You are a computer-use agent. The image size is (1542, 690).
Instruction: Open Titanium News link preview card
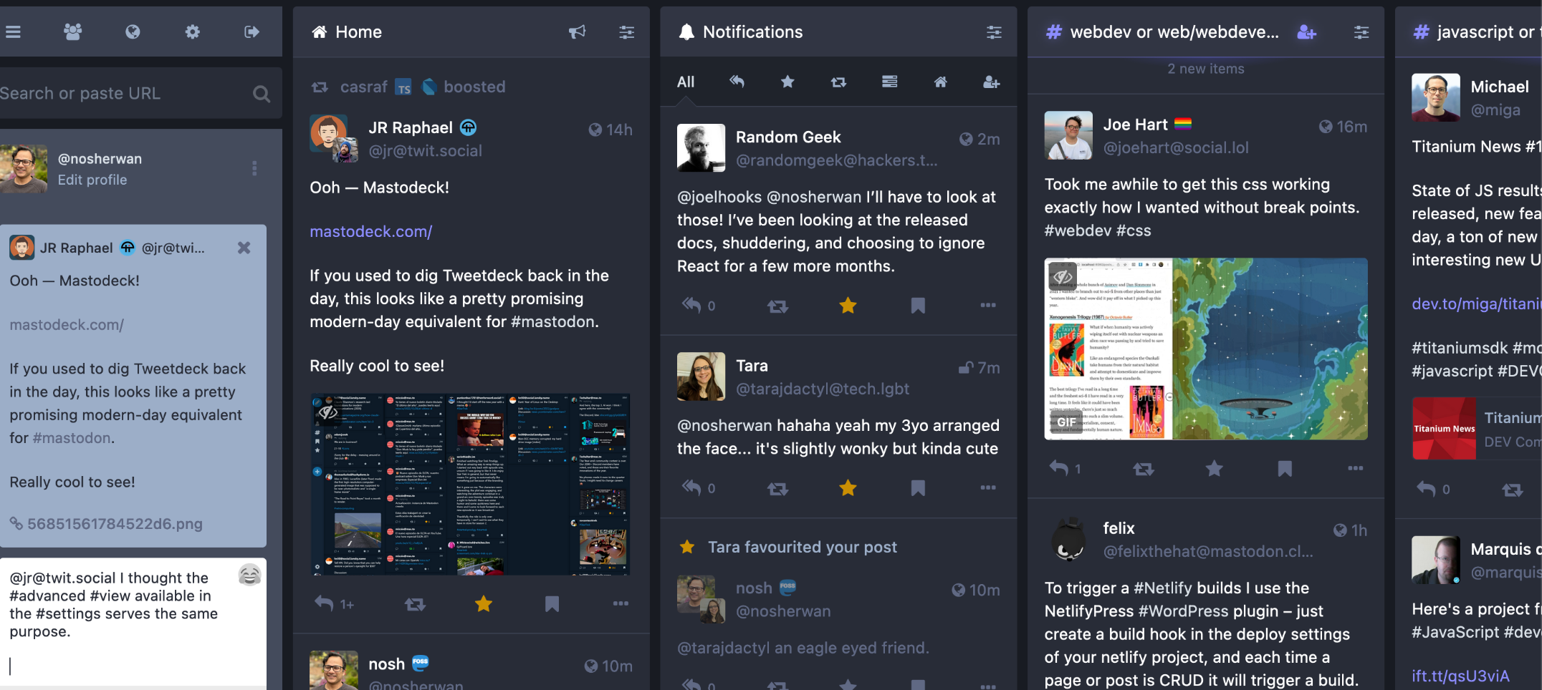1477,428
